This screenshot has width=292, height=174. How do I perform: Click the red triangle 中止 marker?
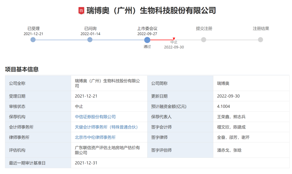tap(174, 39)
